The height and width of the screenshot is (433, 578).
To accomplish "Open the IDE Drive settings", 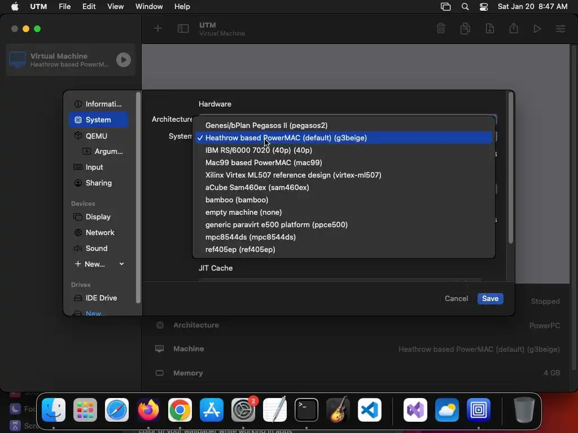I will (98, 298).
